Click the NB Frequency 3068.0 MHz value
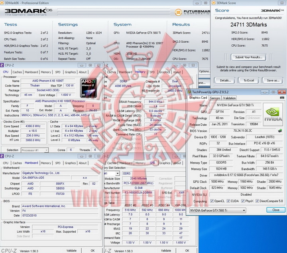Viewport: 287px width, 253px height. [x=175, y=91]
